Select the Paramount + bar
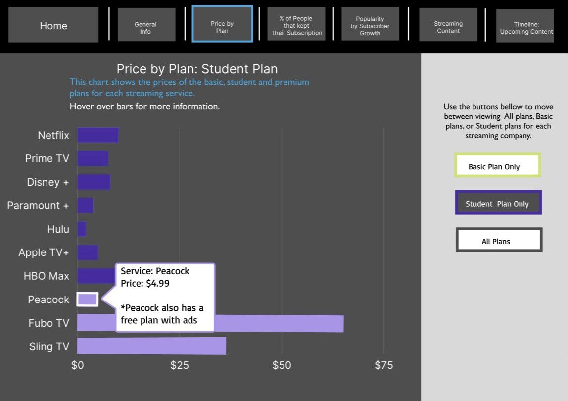 [x=85, y=205]
